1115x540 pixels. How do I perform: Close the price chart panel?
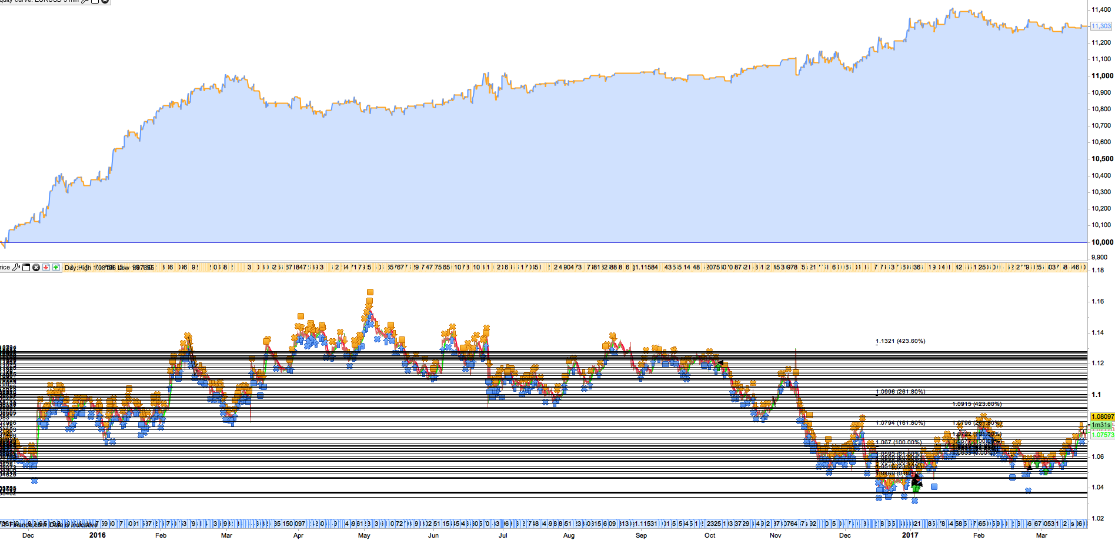click(x=36, y=267)
